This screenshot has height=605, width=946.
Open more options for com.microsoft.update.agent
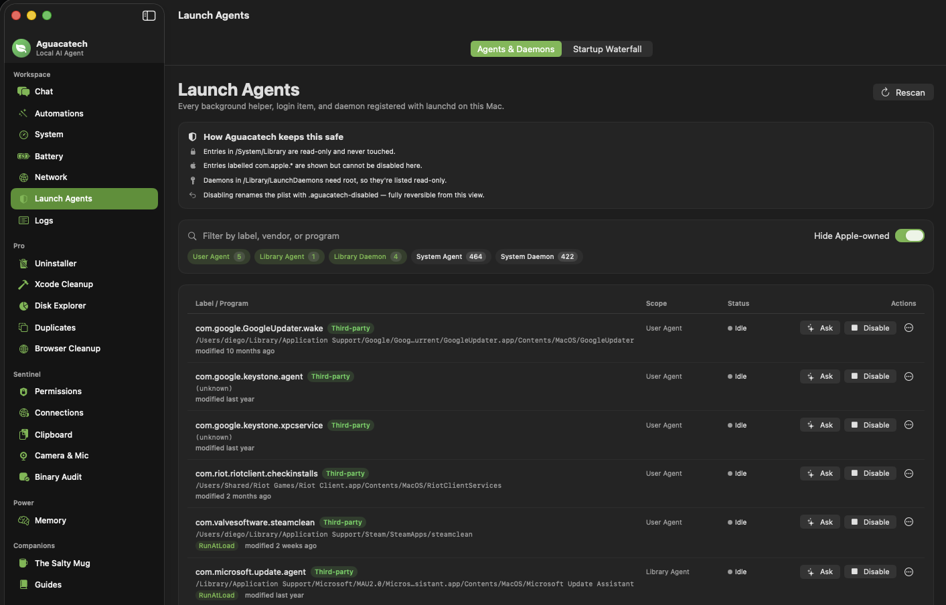(x=909, y=572)
